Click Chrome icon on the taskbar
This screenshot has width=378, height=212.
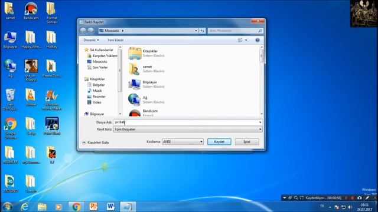click(76, 207)
